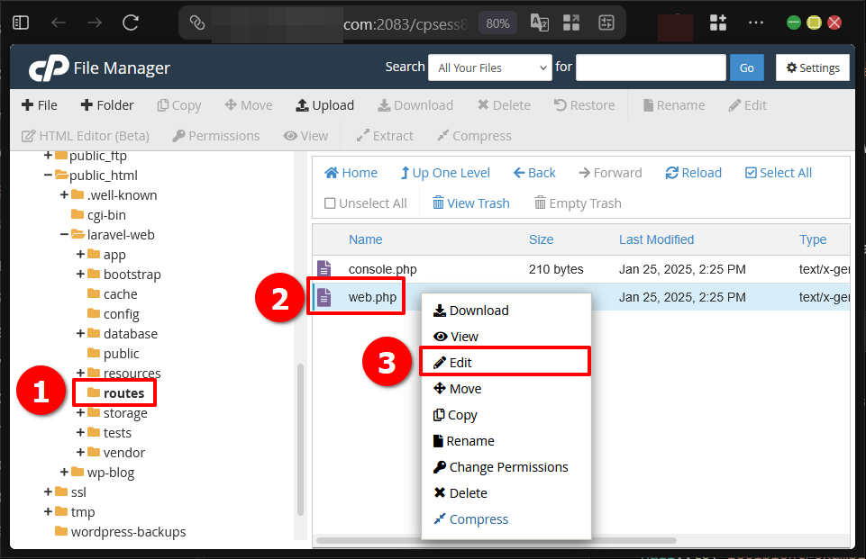
Task: Navigate Up One Level in the file list
Action: 445,172
